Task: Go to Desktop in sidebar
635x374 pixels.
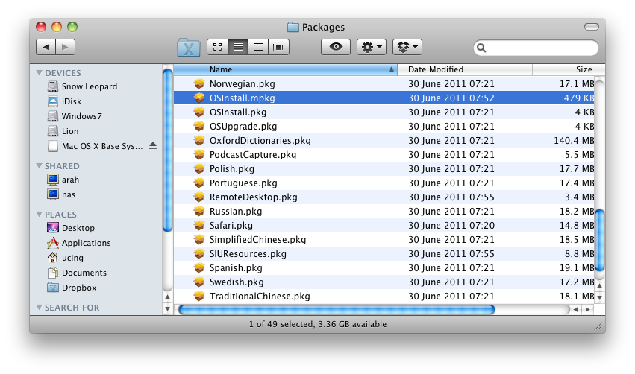Action: click(71, 228)
